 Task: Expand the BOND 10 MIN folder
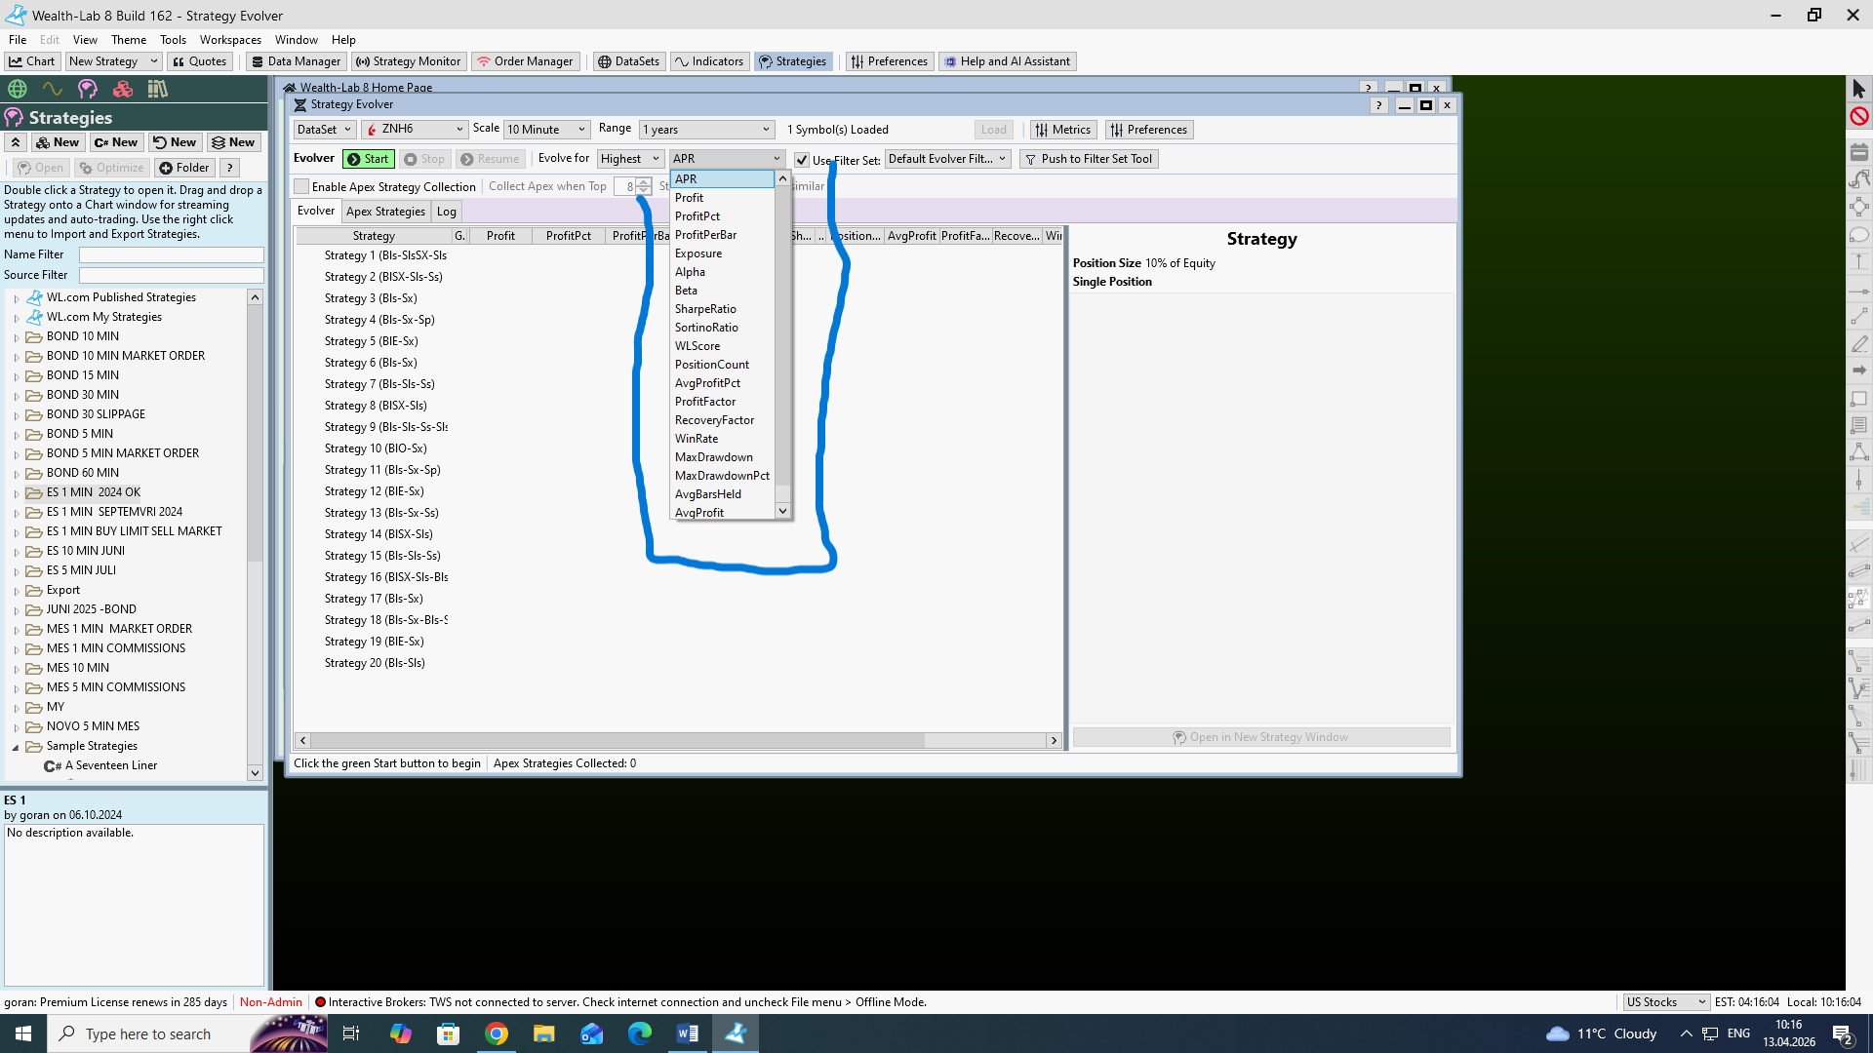(17, 337)
